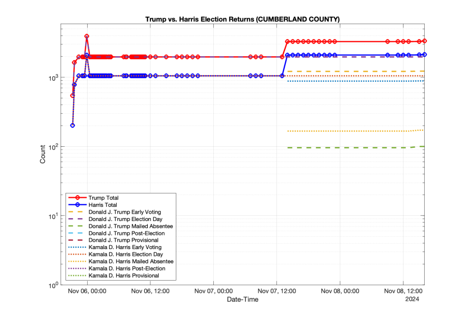
Task: Click the Date-Time x-axis label
Action: pyautogui.click(x=242, y=299)
